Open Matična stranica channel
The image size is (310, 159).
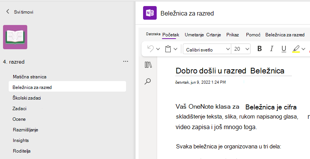point(30,77)
